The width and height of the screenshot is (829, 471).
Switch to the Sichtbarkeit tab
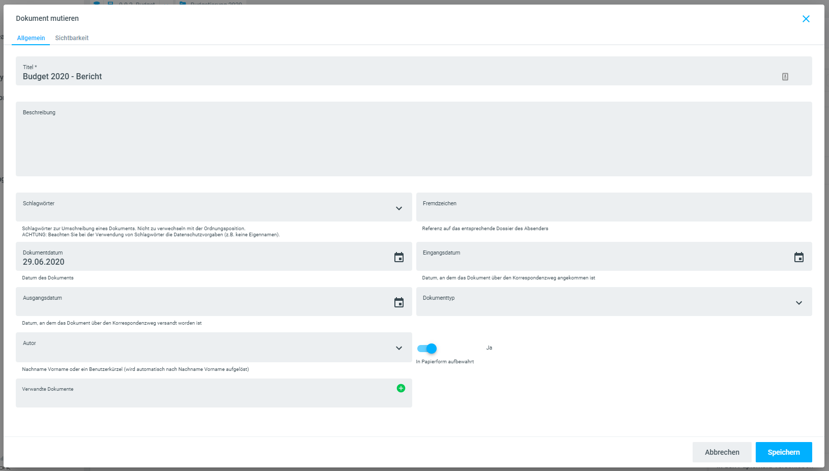[x=72, y=38]
